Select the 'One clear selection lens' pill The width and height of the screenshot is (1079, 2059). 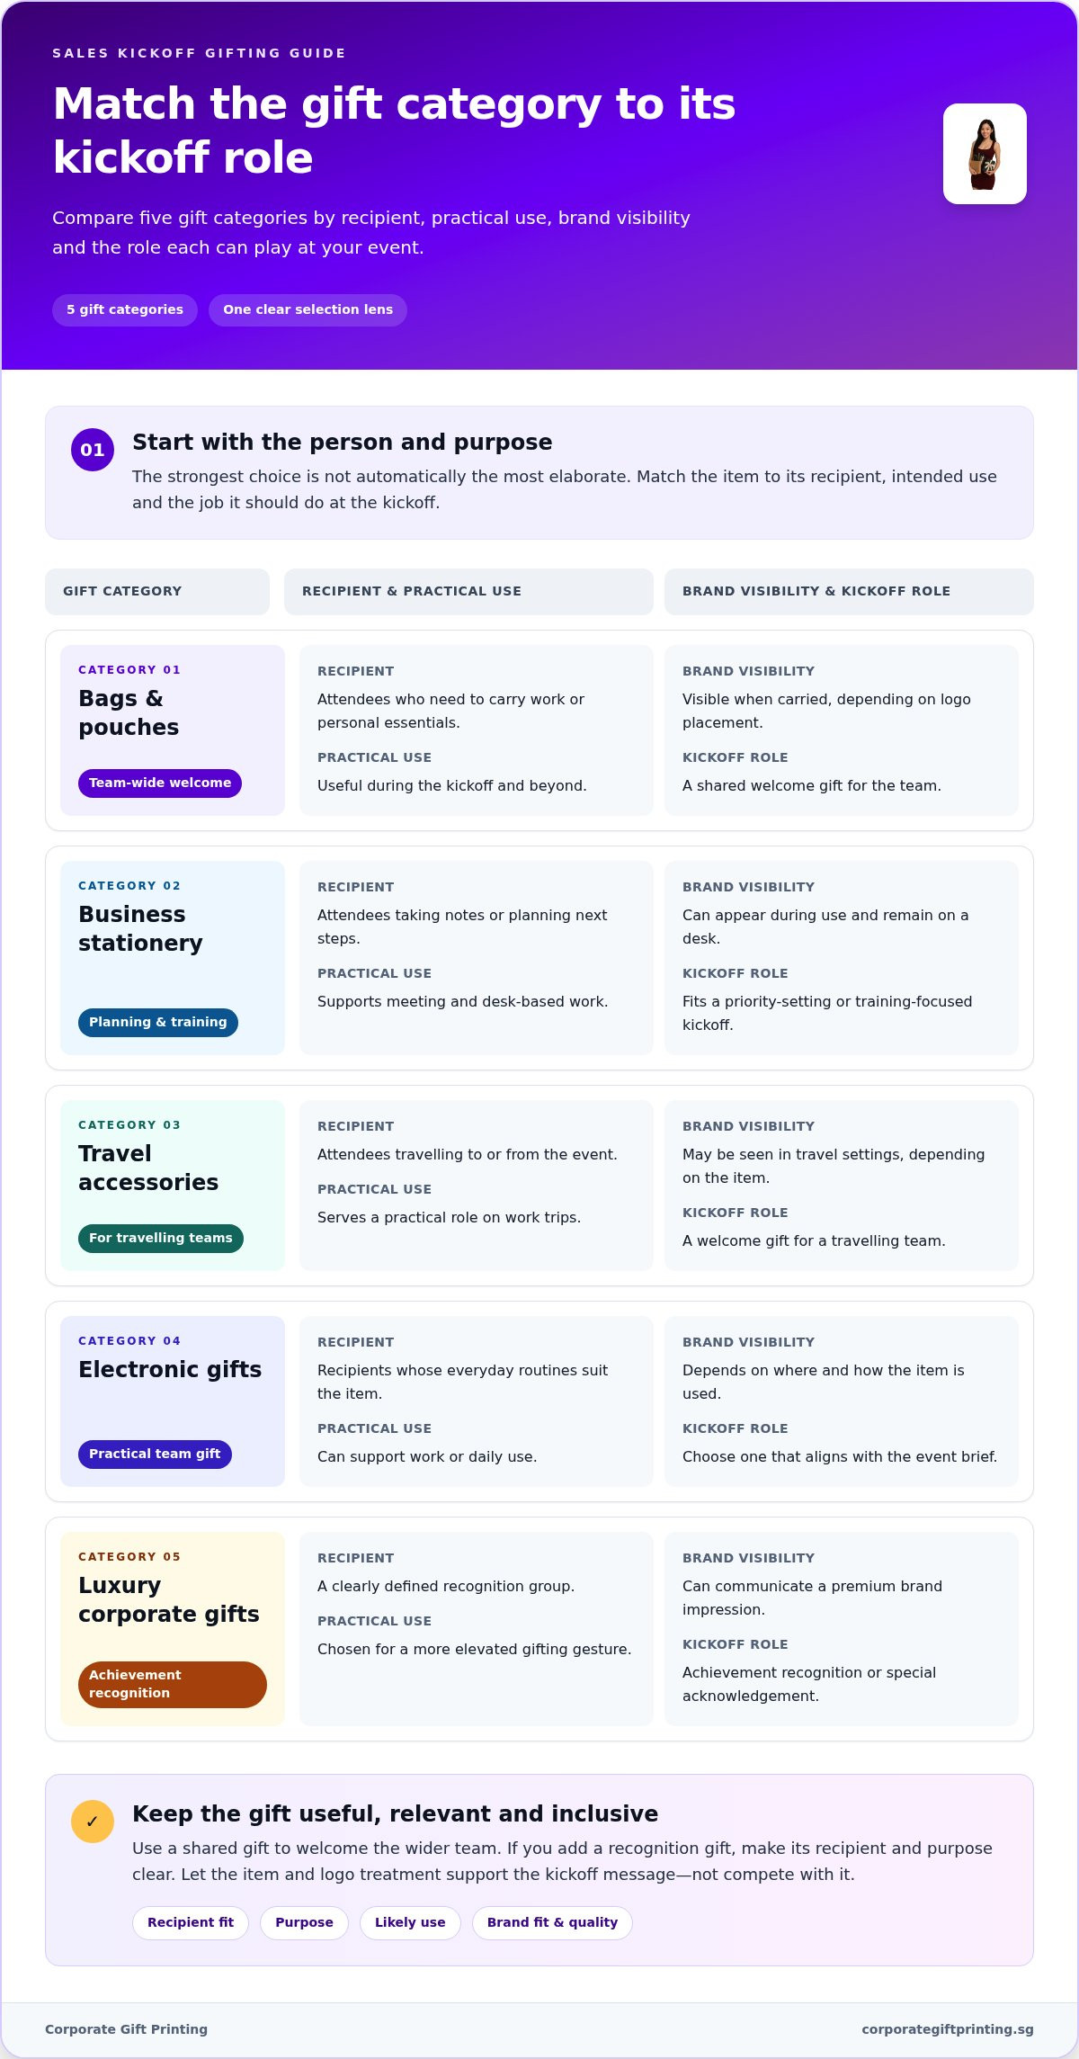tap(308, 309)
